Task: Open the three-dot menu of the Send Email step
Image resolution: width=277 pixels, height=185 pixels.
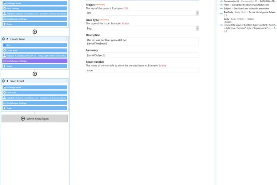Action: click(x=66, y=81)
